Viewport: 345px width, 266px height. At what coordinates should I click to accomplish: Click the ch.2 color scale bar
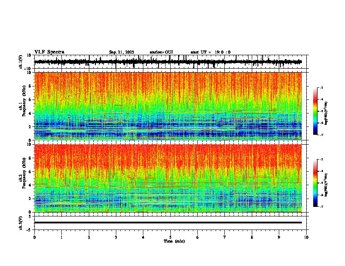[315, 183]
